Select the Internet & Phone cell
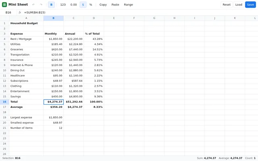Viewport: 258px width, 161px height. [x=26, y=65]
